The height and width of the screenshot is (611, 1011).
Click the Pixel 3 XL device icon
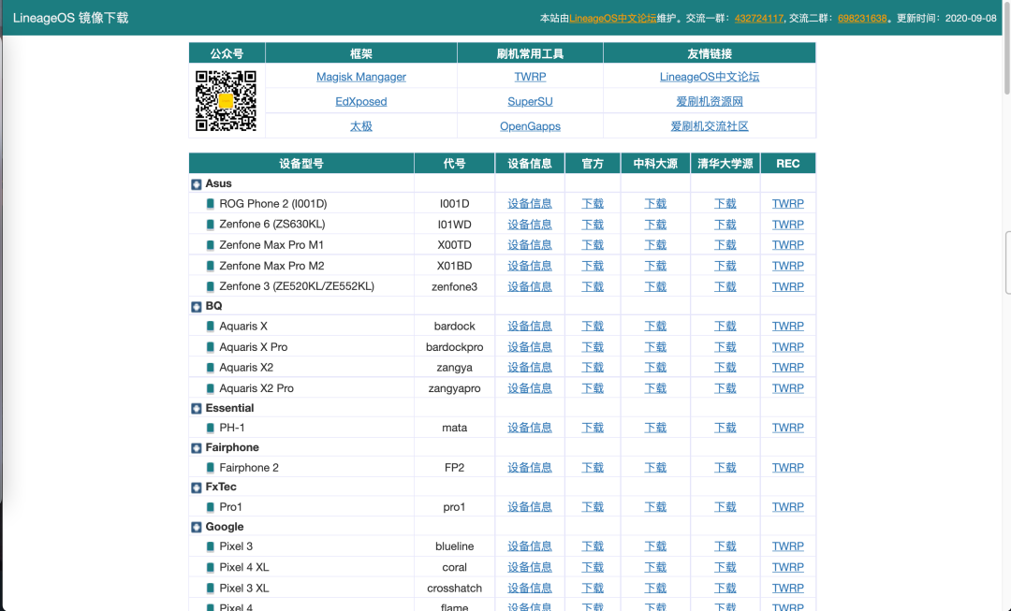click(x=211, y=588)
